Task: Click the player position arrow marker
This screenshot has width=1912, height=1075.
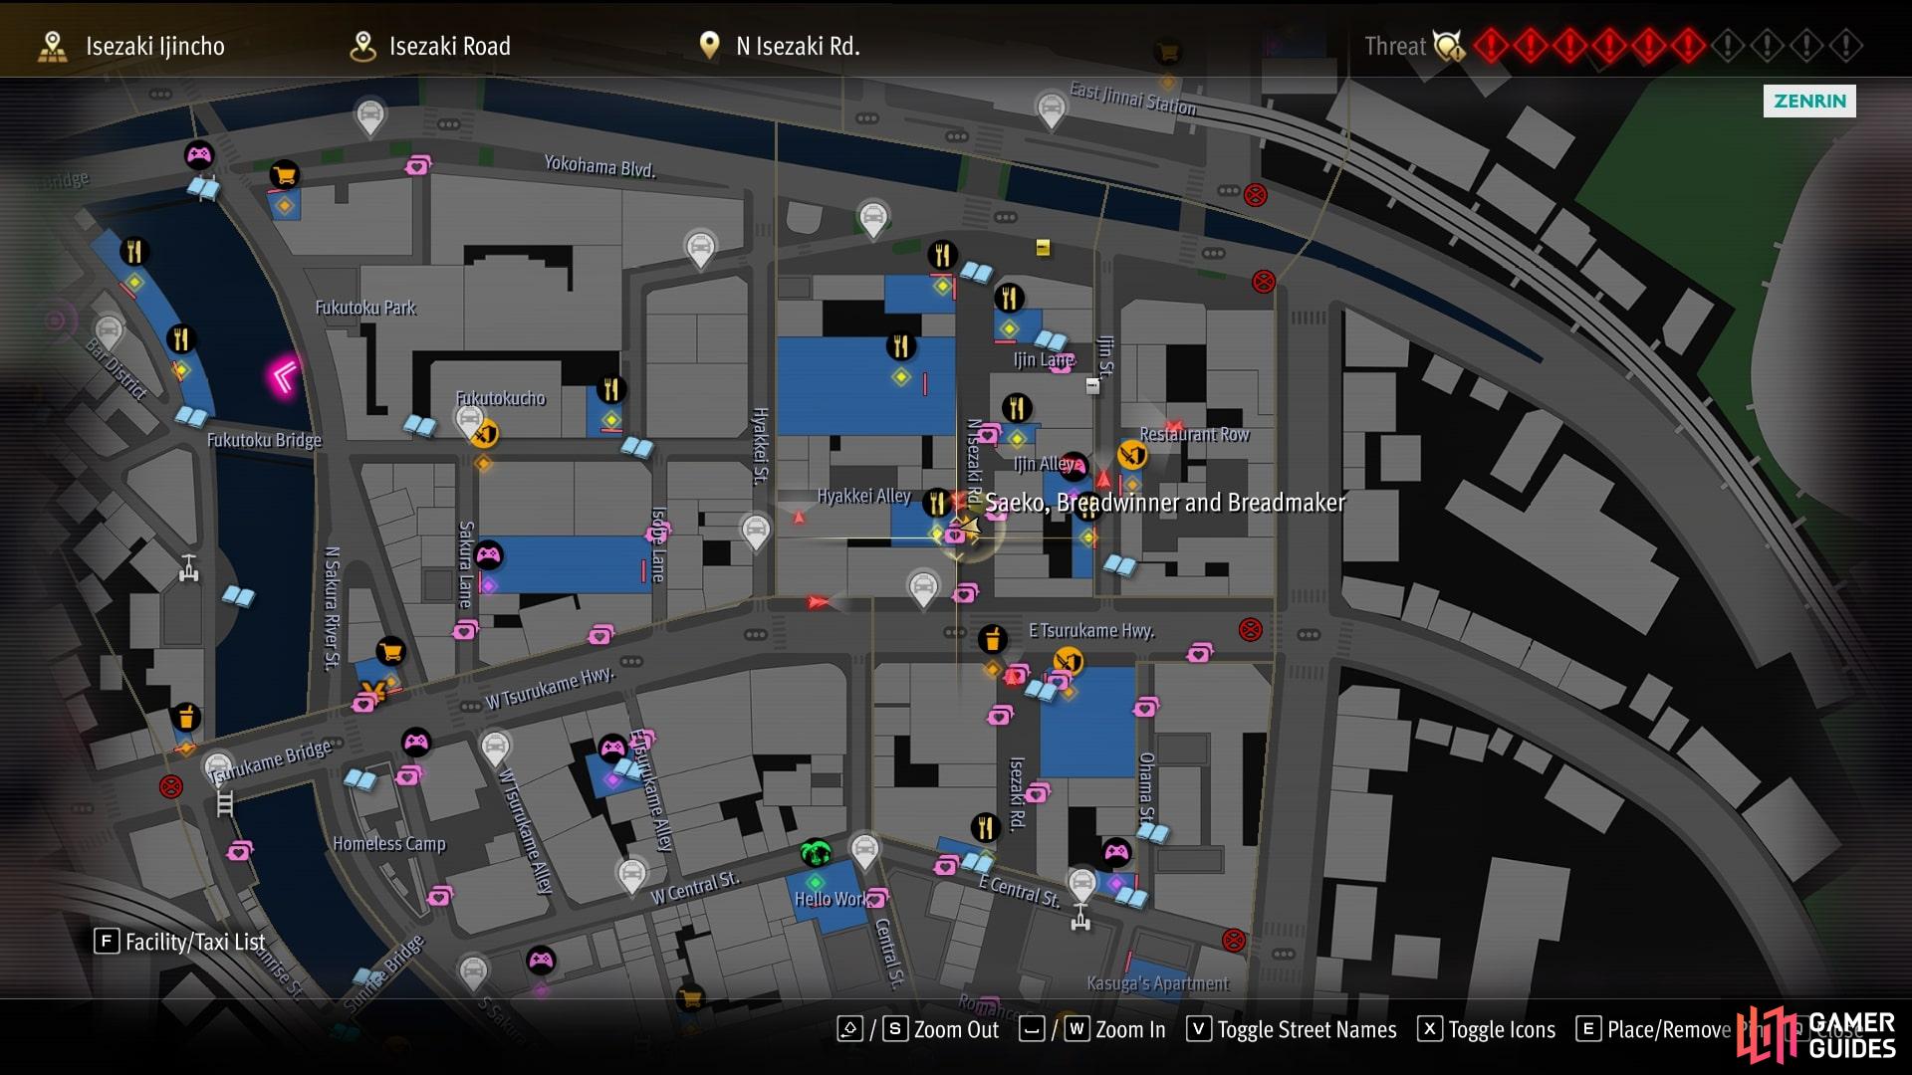Action: [968, 525]
